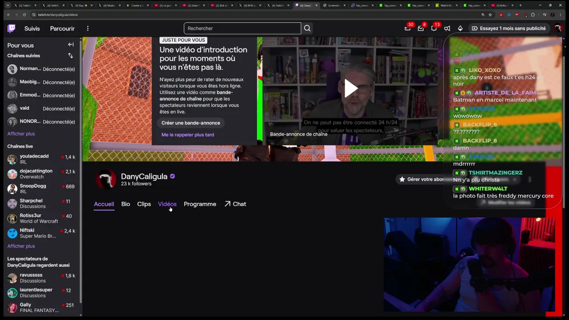Switch to the Boho browser tab
Image resolution: width=569 pixels, height=320 pixels.
tap(502, 5)
